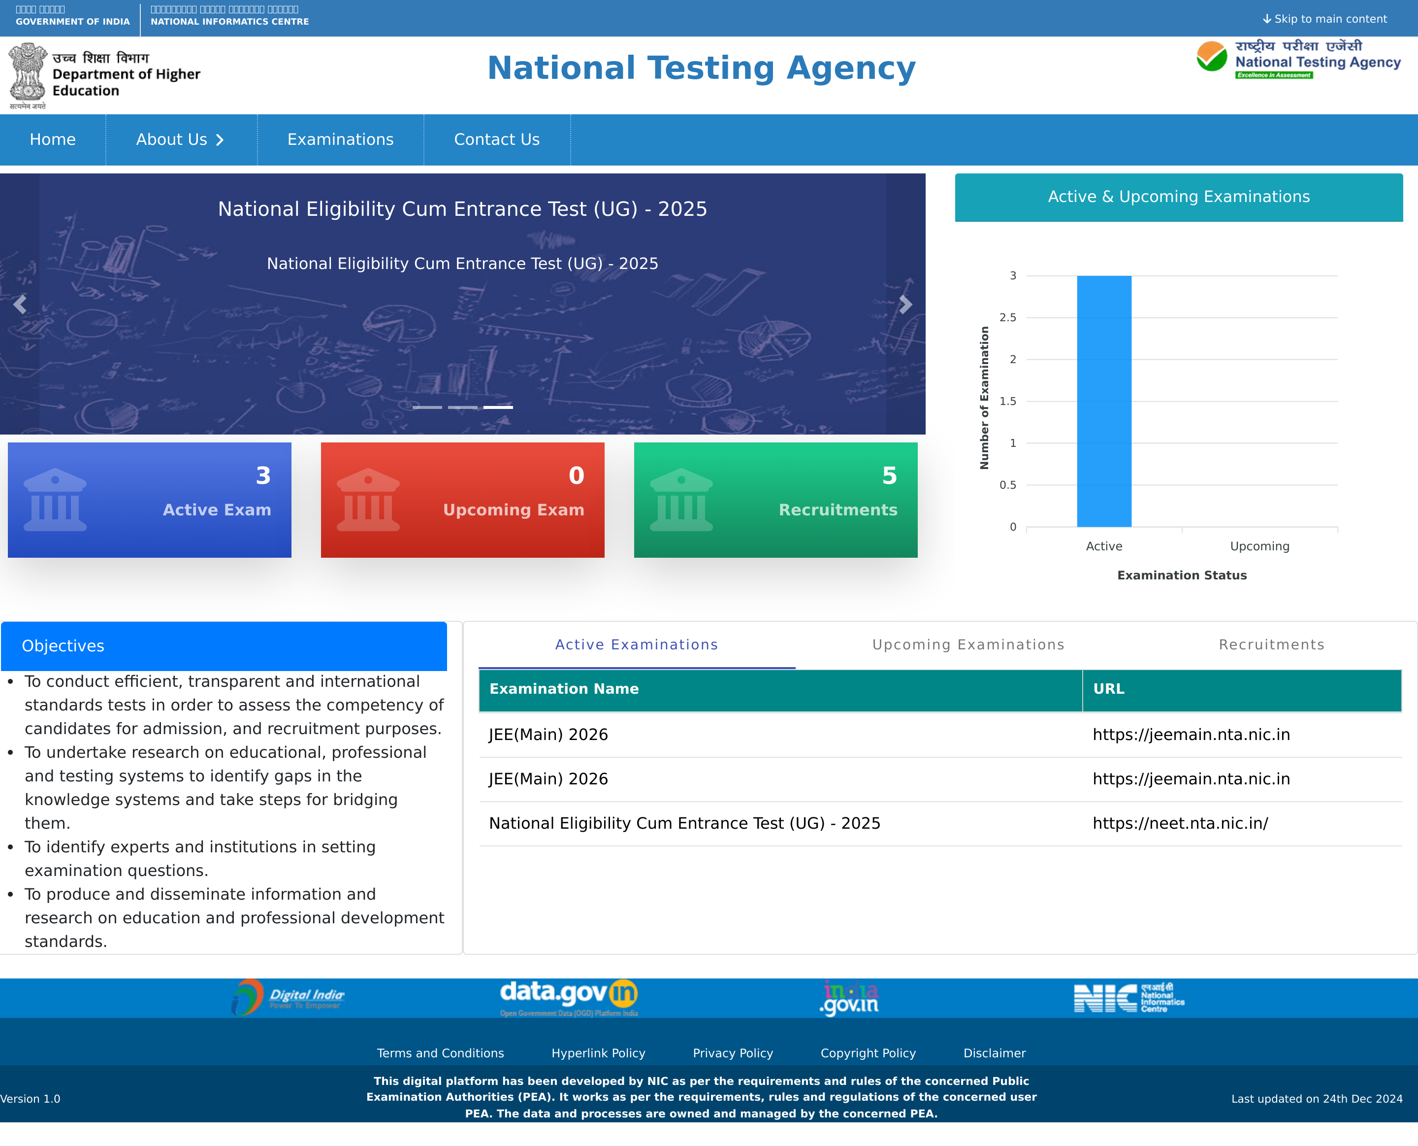Open the https://neet.nta.nic.in/ URL
The height and width of the screenshot is (1146, 1418).
coord(1180,823)
